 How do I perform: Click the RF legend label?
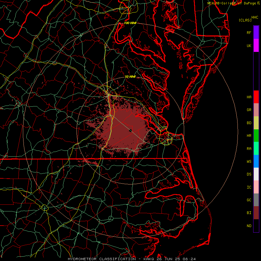tap(249, 32)
